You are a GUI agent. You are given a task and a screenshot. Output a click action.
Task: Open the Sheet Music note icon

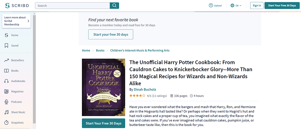pos(6,112)
